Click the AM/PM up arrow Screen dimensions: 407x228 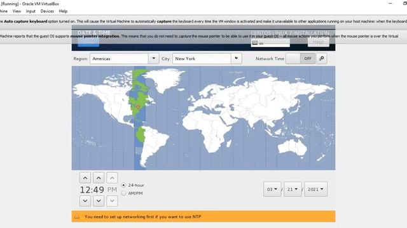(x=112, y=178)
